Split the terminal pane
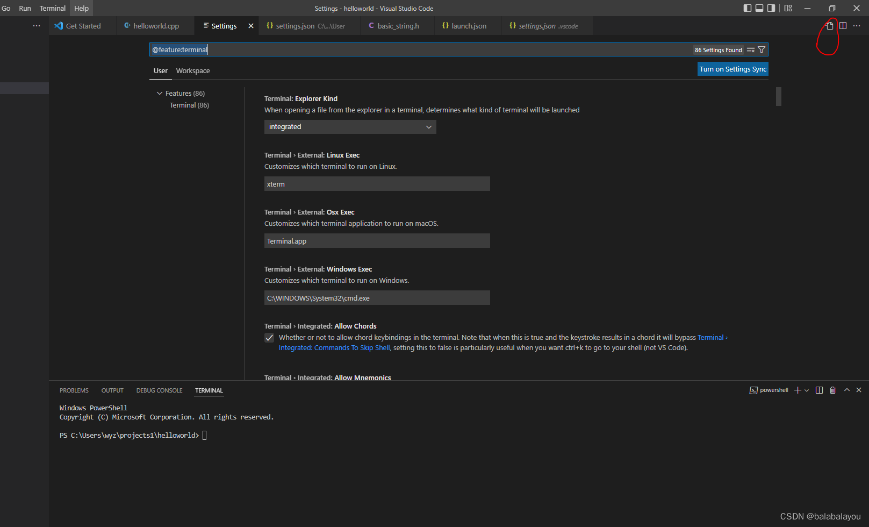The width and height of the screenshot is (869, 527). point(819,390)
